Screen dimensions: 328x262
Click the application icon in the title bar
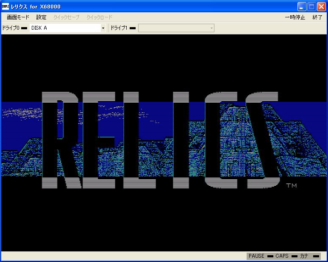point(6,7)
